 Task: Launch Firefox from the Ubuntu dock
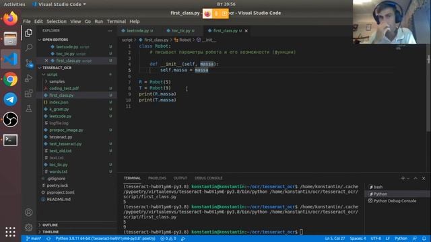11,19
